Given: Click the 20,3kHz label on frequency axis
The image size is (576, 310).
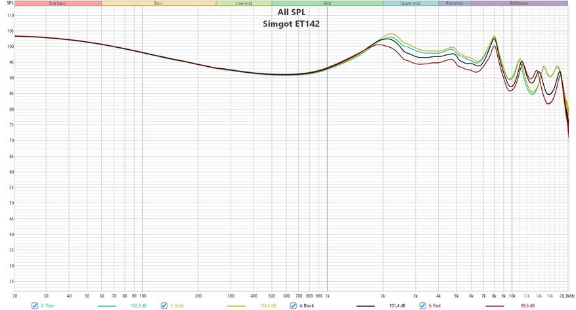Looking at the screenshot, I should click(x=566, y=296).
